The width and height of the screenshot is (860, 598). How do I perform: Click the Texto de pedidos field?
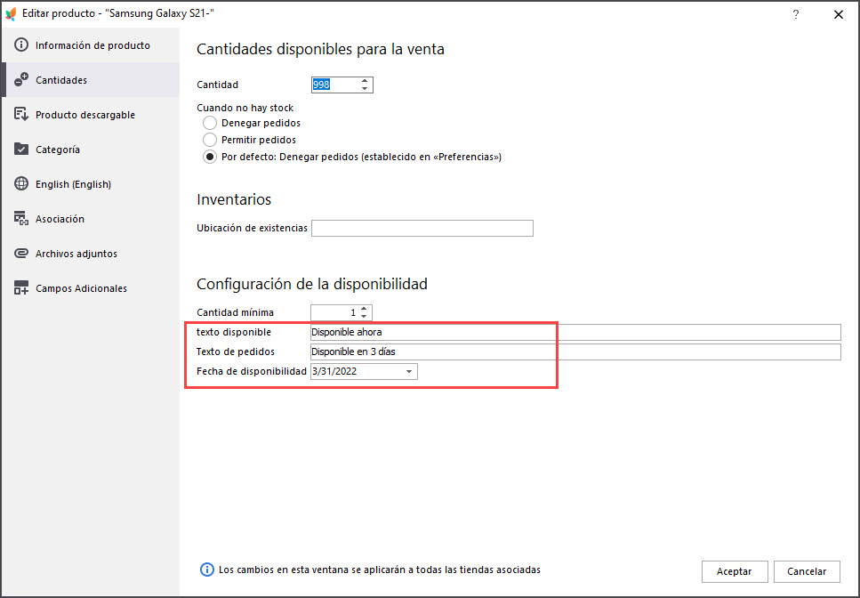point(575,352)
